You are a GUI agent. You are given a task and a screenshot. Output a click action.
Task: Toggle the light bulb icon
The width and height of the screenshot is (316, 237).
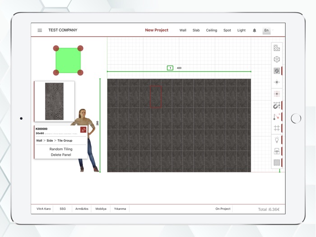click(x=277, y=140)
